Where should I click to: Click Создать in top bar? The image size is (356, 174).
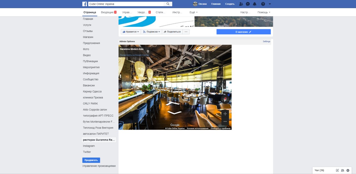(230, 4)
